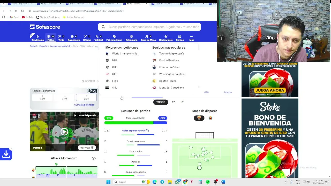
Task: Select the Tenis sport icon
Action: click(x=61, y=38)
